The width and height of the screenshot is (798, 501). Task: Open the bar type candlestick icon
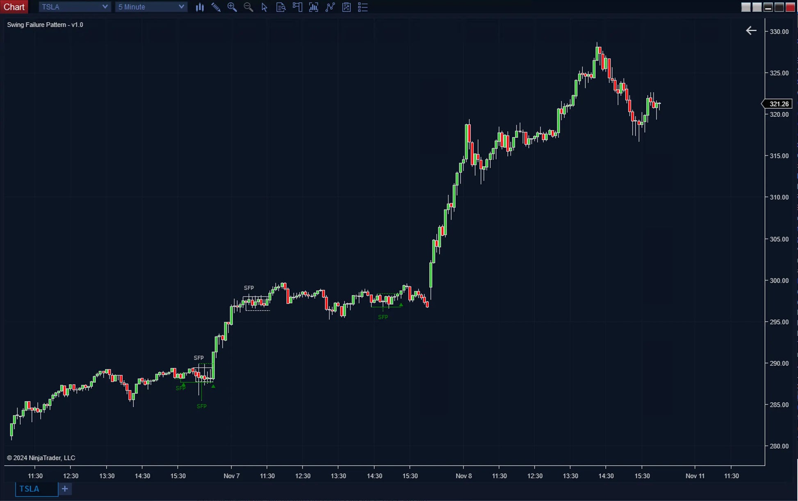click(200, 7)
